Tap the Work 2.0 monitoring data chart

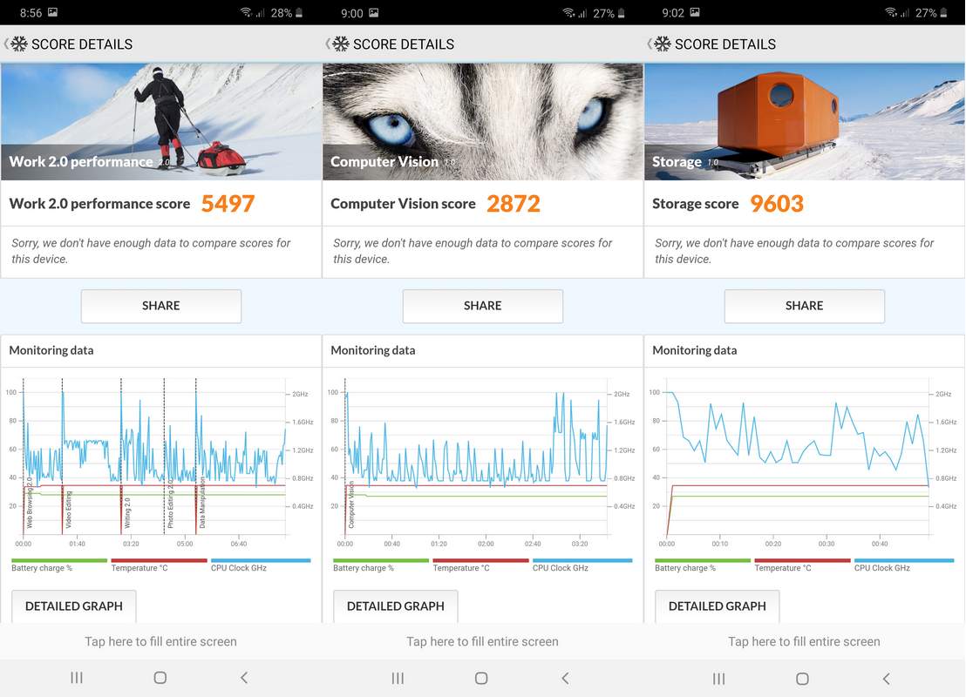pos(160,462)
